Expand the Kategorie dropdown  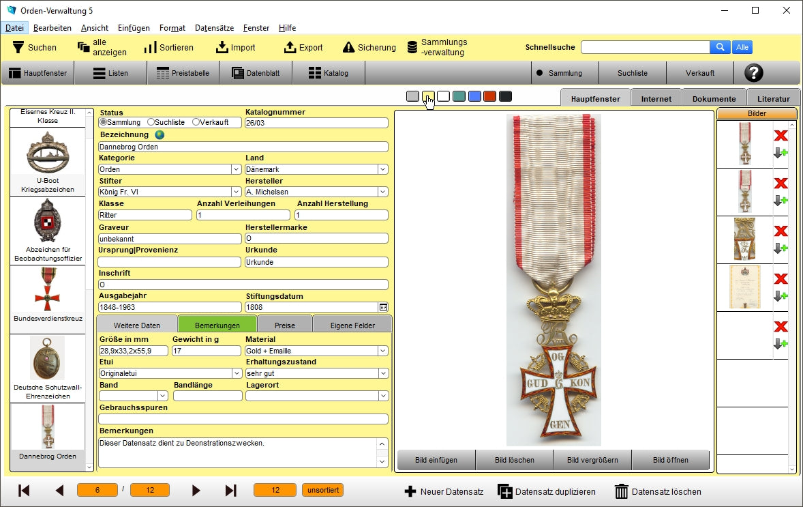click(x=236, y=169)
